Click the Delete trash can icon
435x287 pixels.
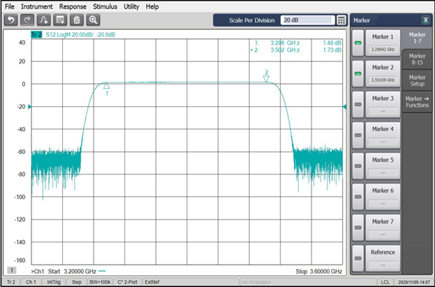pyautogui.click(x=77, y=20)
